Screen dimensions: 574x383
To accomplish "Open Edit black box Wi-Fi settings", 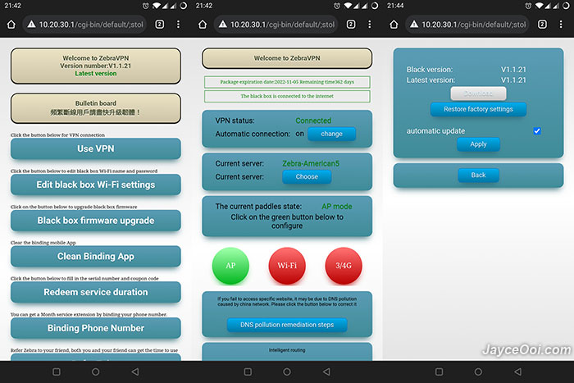I will click(96, 185).
